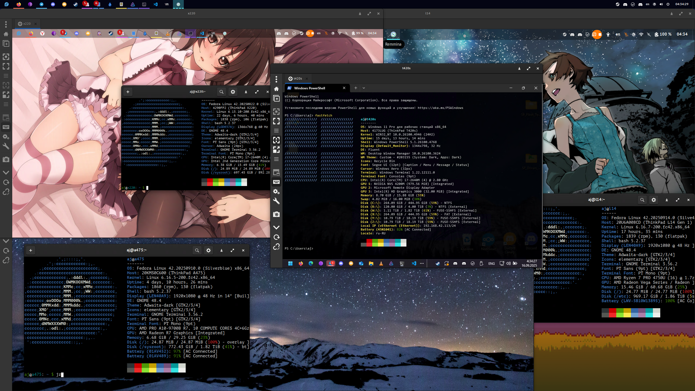Select the x220 connection tab

point(27,24)
